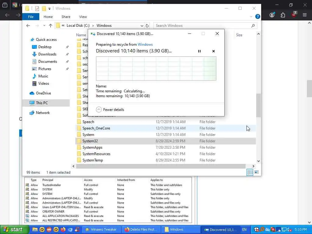The width and height of the screenshot is (312, 234).
Task: Open the File menu in Explorer
Action: (31, 17)
